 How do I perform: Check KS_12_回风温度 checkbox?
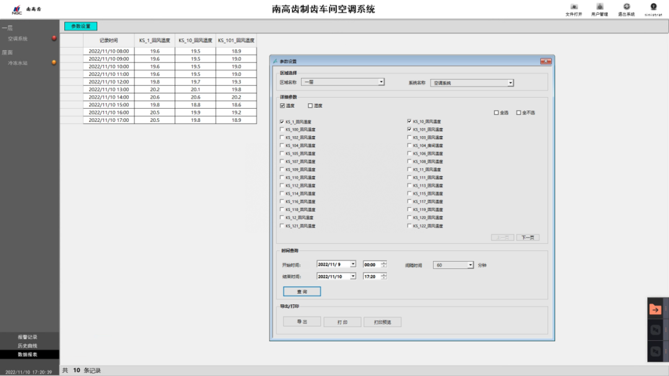point(282,217)
